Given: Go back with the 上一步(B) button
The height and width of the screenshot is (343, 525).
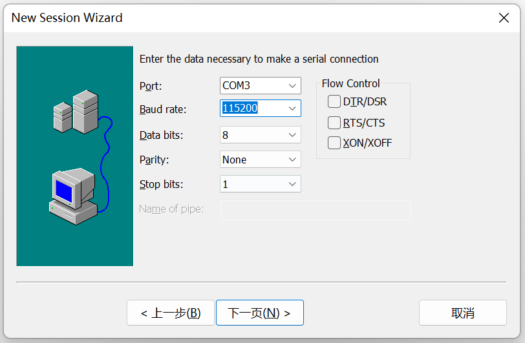Looking at the screenshot, I should [171, 313].
